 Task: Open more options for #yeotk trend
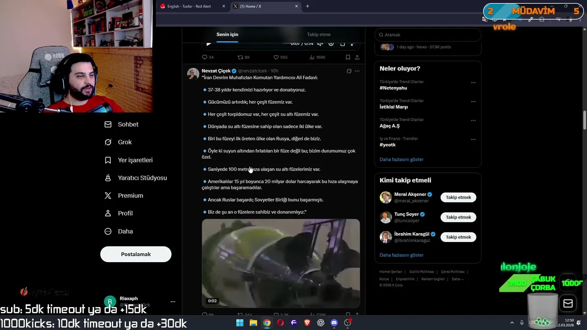coord(473,139)
